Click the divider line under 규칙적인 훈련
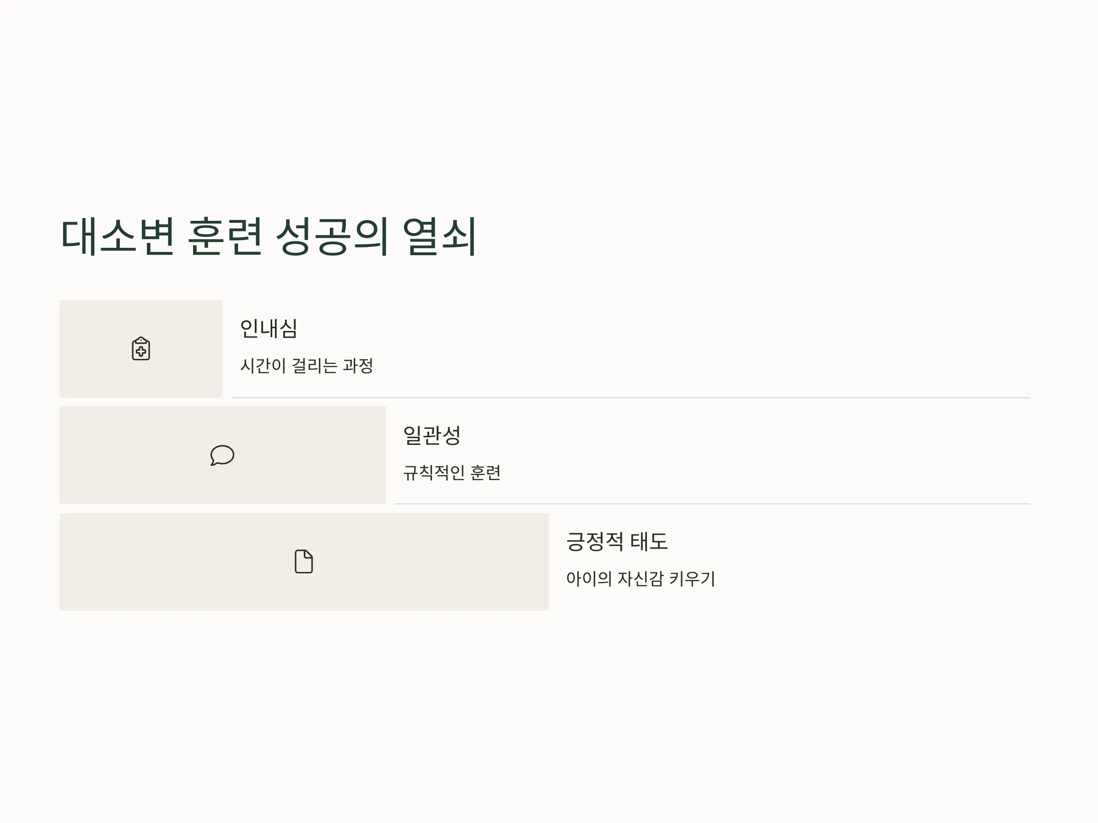Image resolution: width=1098 pixels, height=823 pixels. coord(712,504)
